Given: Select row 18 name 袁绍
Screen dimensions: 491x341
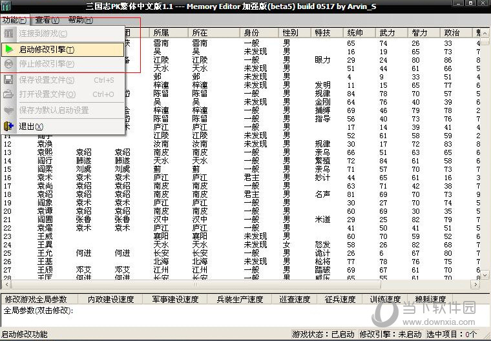Looking at the screenshot, I should tap(45, 194).
